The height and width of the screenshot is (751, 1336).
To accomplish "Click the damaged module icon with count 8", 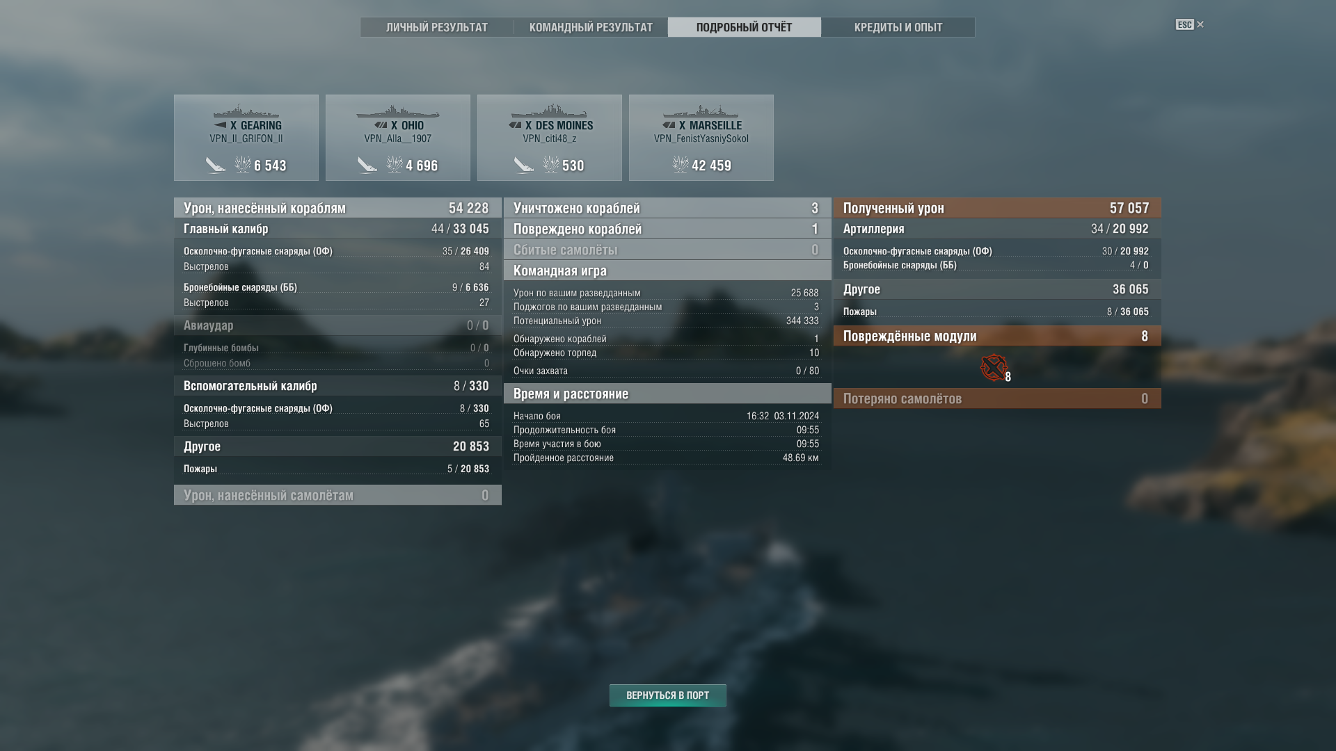I will tap(994, 367).
